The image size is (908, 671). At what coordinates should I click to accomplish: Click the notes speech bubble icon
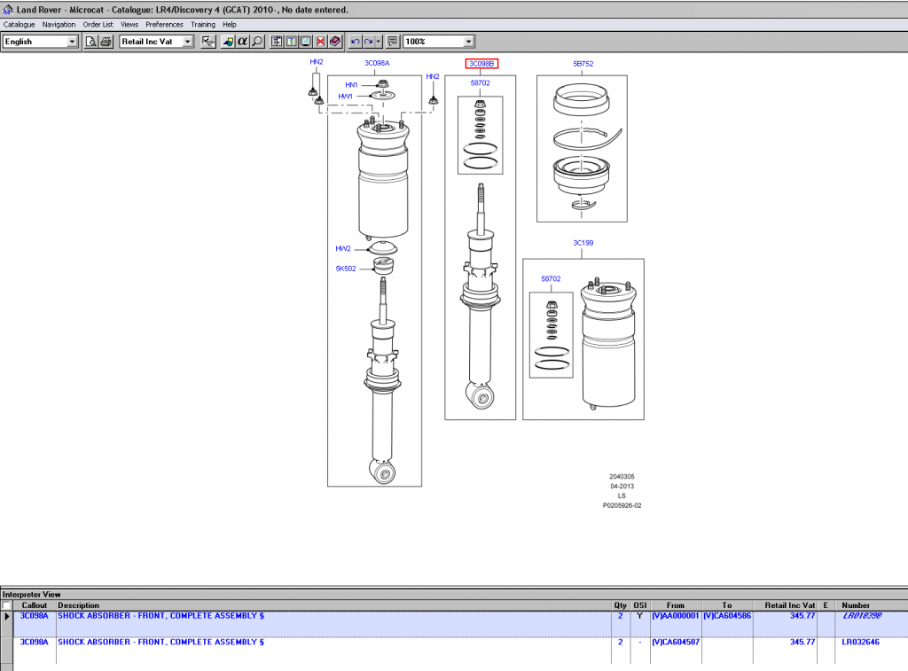pyautogui.click(x=393, y=42)
